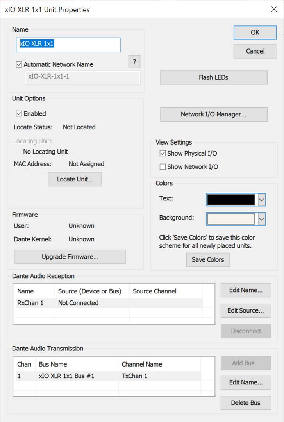Image resolution: width=284 pixels, height=422 pixels.
Task: Uncheck the Enabled checkbox
Action: (19, 114)
